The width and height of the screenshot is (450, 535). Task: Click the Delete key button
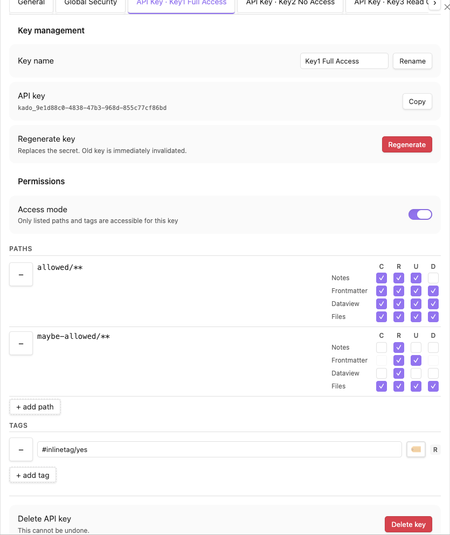pyautogui.click(x=409, y=524)
